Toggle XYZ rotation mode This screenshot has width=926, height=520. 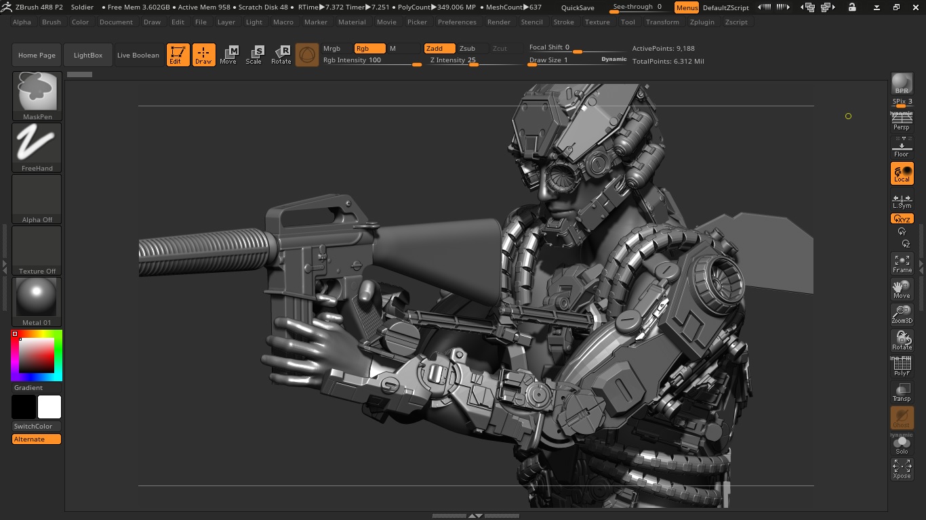click(x=902, y=219)
